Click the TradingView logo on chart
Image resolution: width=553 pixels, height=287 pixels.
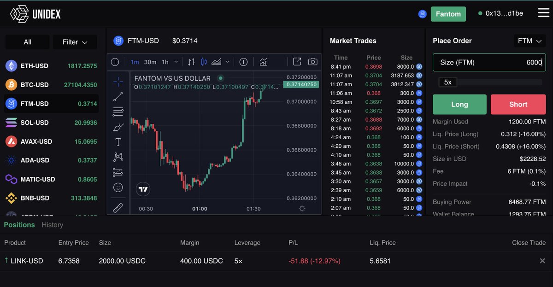click(x=143, y=189)
